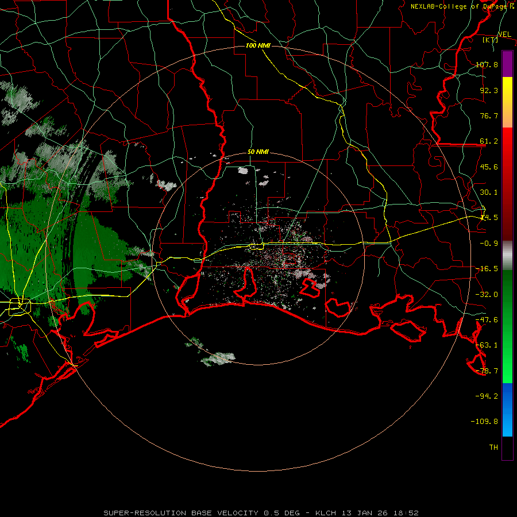Click the -78.7 scale value
The image size is (517, 517).
[x=487, y=371]
